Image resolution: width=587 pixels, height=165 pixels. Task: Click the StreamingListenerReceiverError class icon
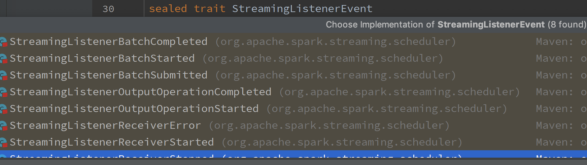(3, 126)
